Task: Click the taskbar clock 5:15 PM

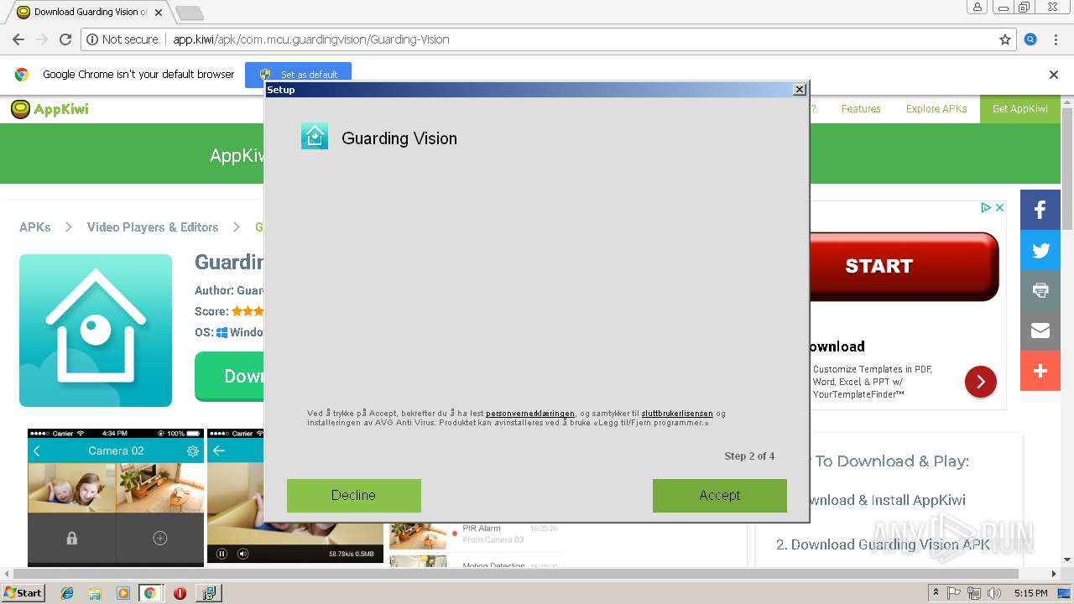Action: pyautogui.click(x=1030, y=593)
